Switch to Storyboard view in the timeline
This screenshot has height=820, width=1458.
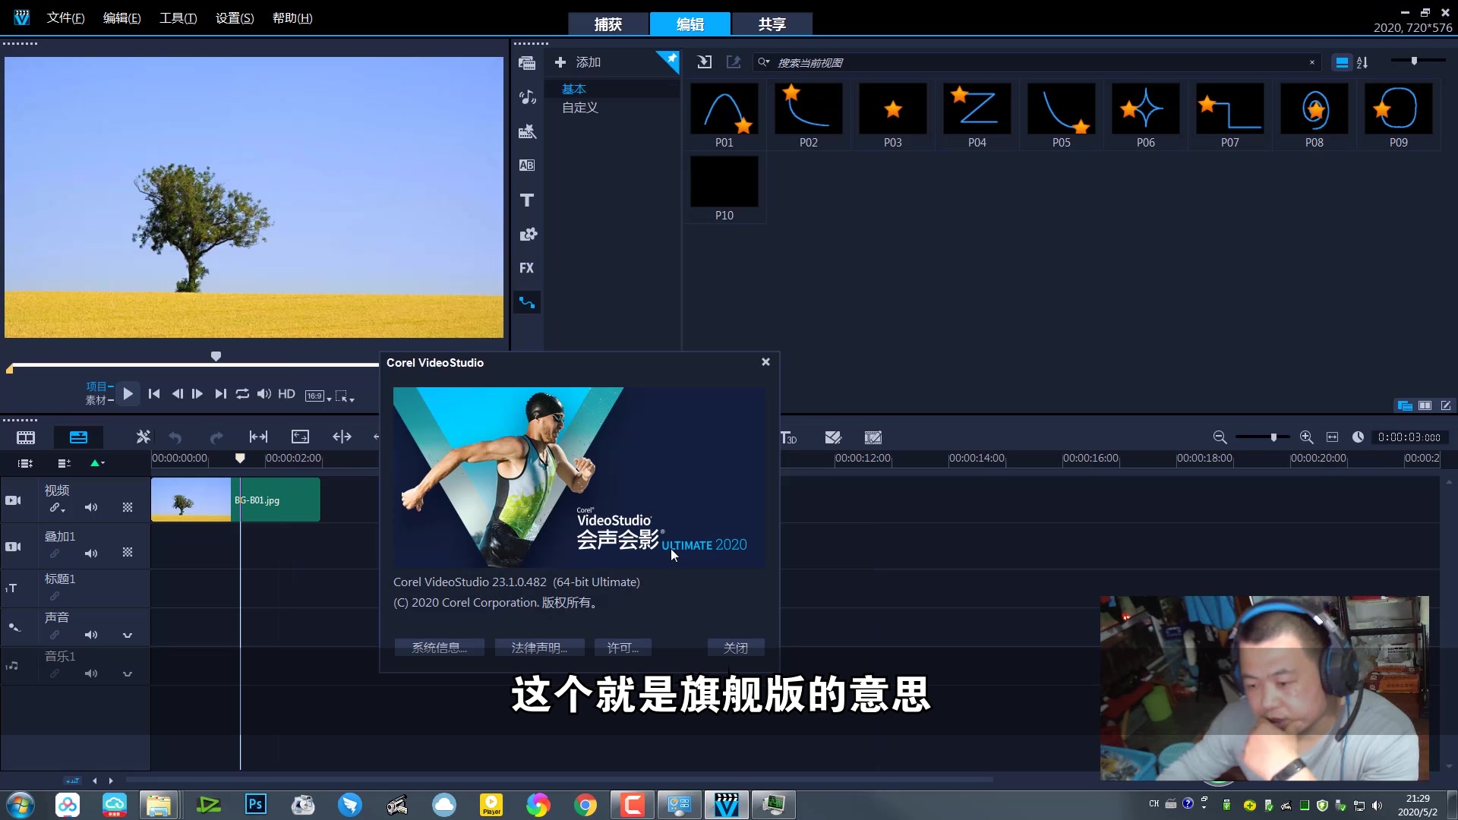pos(27,437)
